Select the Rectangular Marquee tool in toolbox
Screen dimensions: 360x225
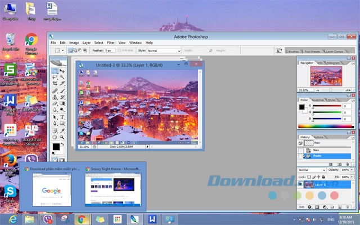click(x=55, y=70)
